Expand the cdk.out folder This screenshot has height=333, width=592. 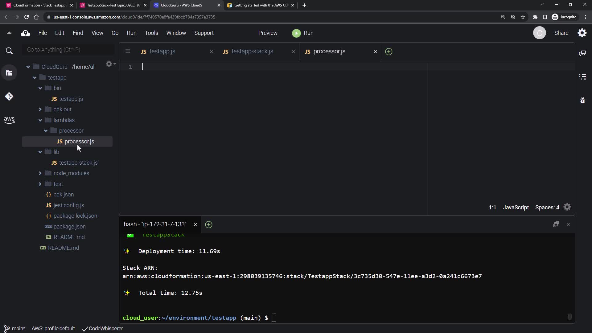(40, 109)
